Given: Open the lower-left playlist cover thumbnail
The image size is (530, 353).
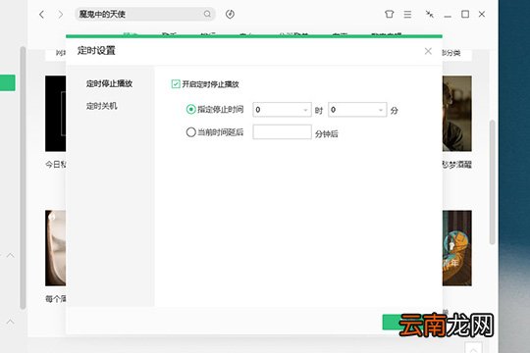Looking at the screenshot, I should pos(55,248).
